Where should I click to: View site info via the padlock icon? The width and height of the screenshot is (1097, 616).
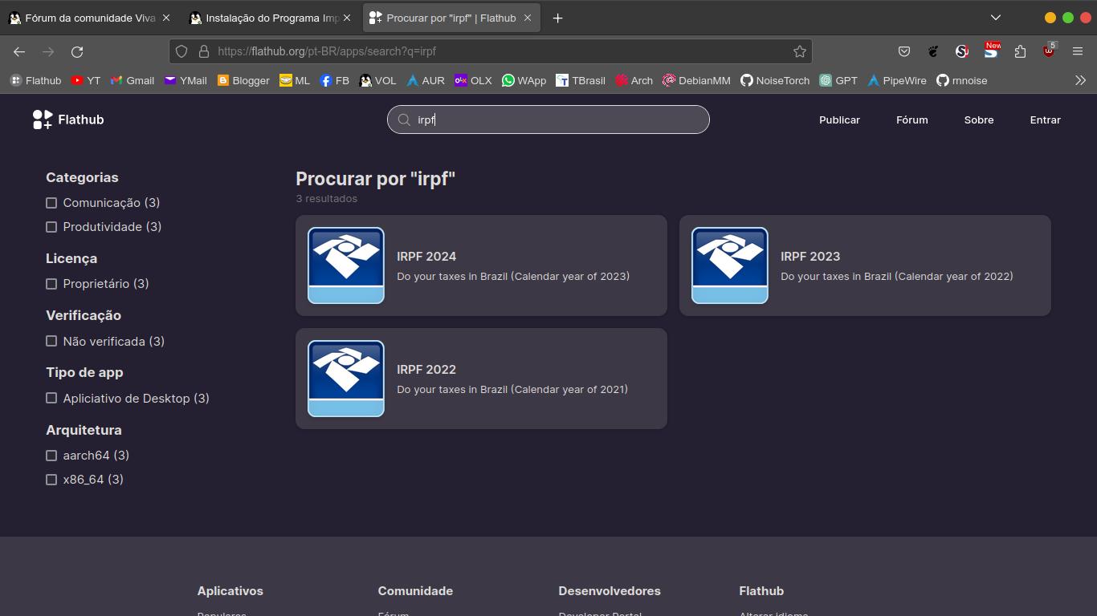[x=204, y=51]
